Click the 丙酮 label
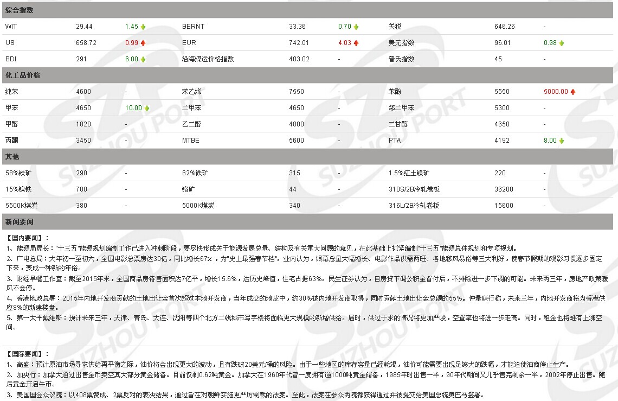 tap(11, 140)
